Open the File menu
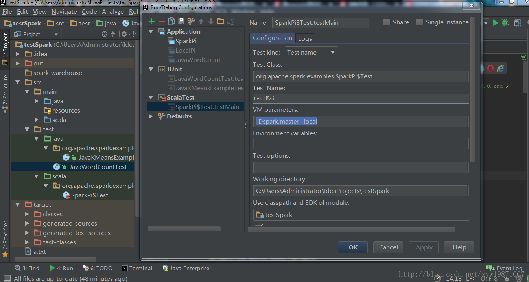The image size is (529, 282). [7, 12]
